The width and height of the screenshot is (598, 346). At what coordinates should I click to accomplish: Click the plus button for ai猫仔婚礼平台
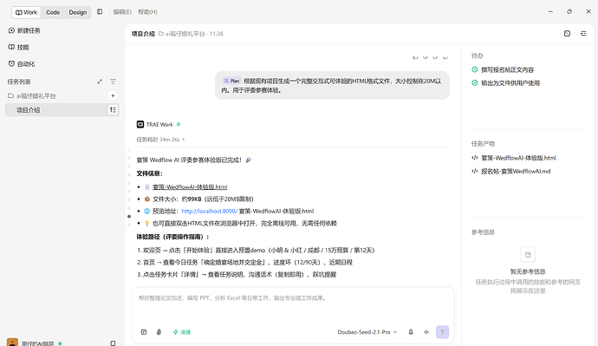pyautogui.click(x=113, y=95)
